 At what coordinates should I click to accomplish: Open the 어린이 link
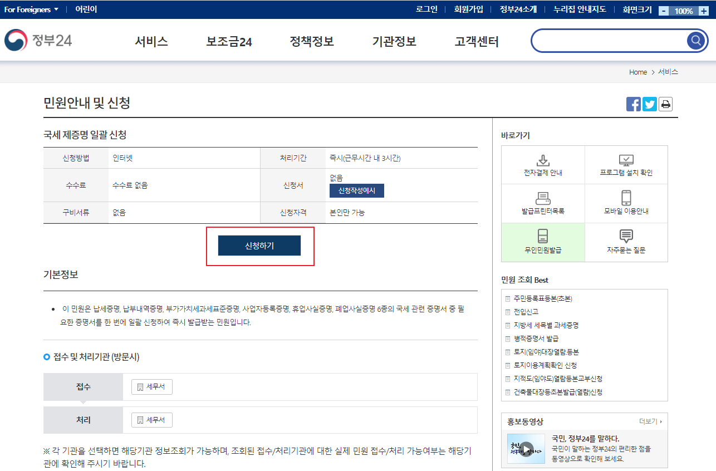click(x=86, y=9)
